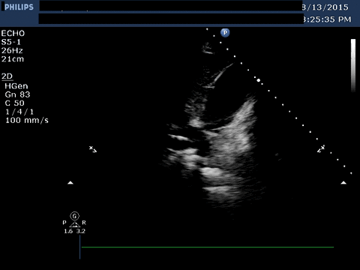Viewport: 360px width, 270px height.
Task: Select the left white triangle depth marker
Action: 70,183
